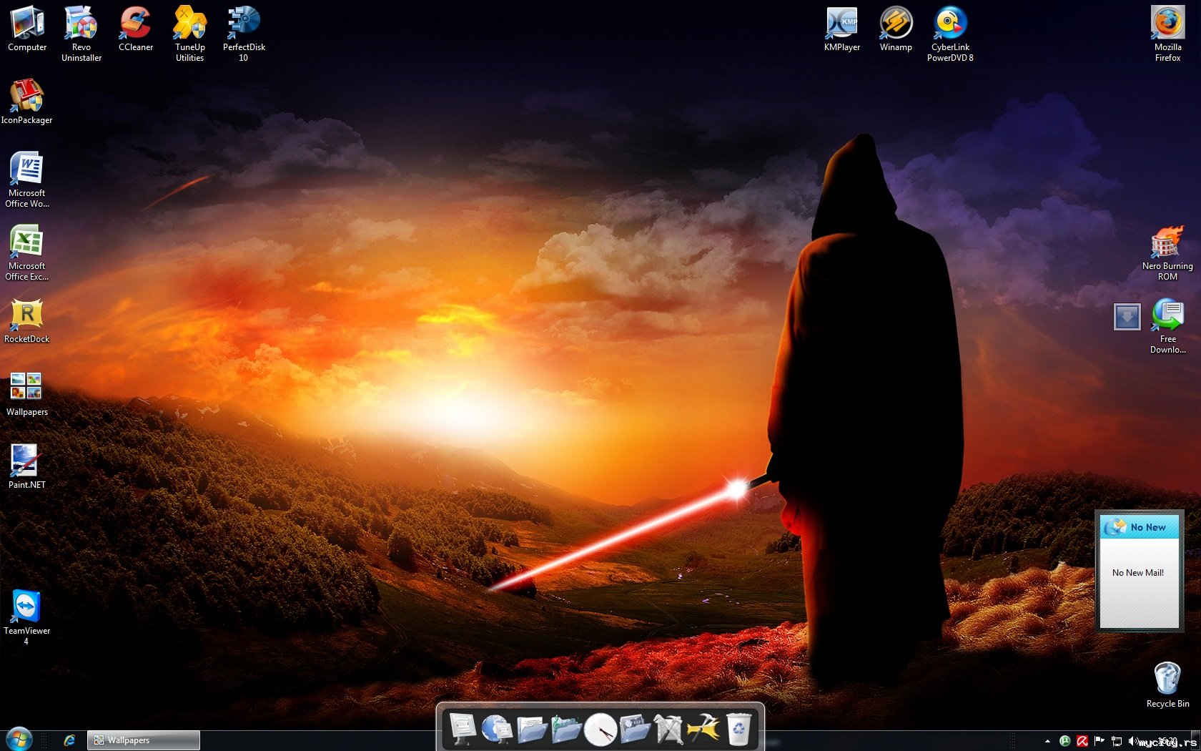Select the Winamp desktop shortcut

coord(896,29)
